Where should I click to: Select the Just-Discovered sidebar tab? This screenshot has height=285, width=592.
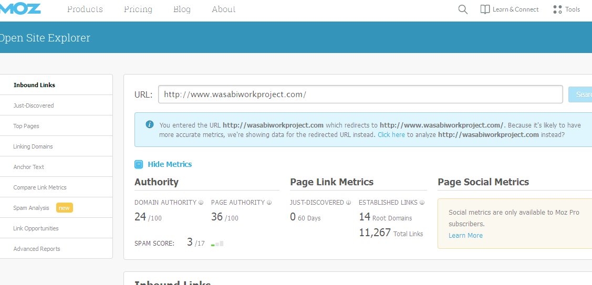pyautogui.click(x=56, y=105)
